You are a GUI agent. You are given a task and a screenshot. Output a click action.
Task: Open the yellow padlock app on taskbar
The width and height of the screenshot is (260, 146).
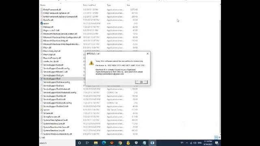tap(128, 143)
